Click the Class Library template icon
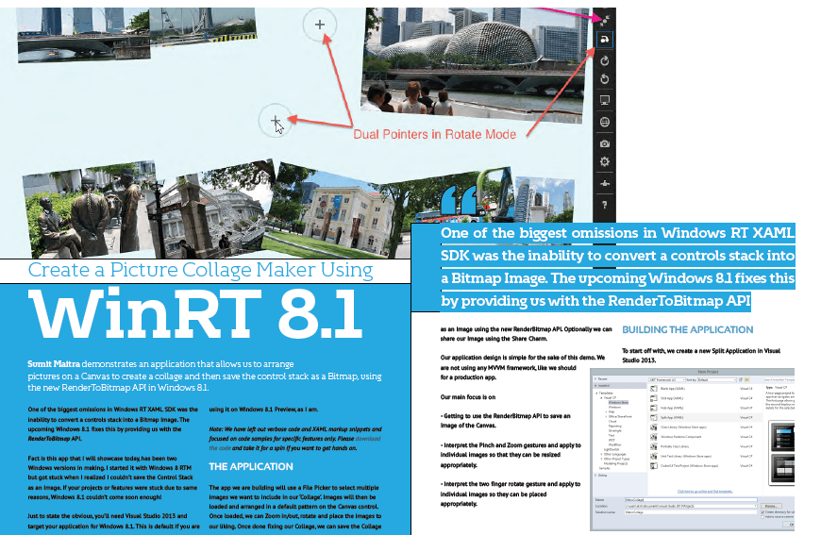This screenshot has height=535, width=821. tap(654, 427)
